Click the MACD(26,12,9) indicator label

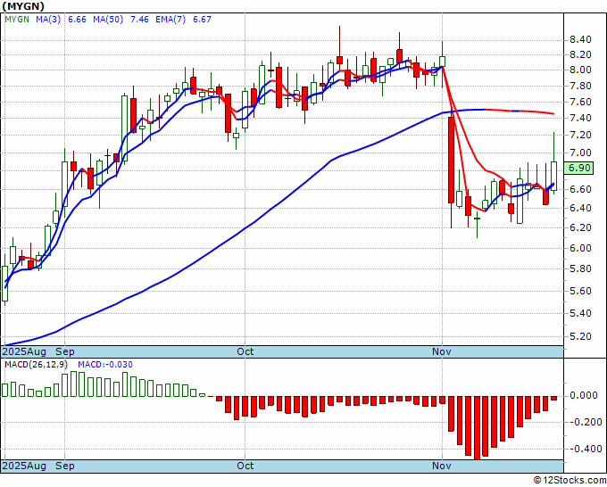(x=37, y=365)
